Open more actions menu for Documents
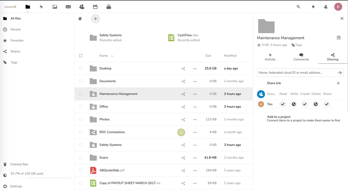Viewport: 348px width, 190px height. tap(195, 81)
